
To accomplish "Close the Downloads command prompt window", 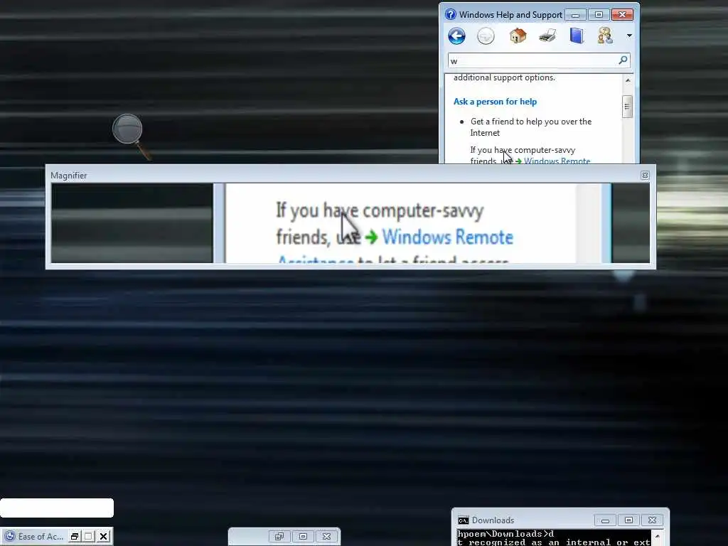I will coord(653,520).
